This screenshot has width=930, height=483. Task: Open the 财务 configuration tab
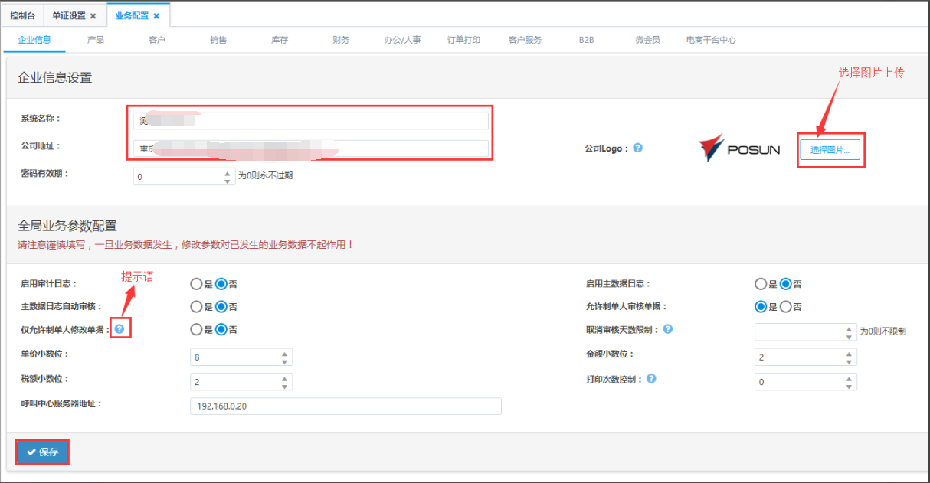(341, 40)
